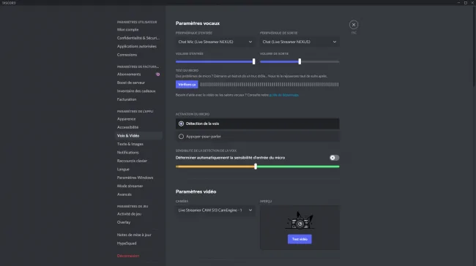
Task: Click the camera illustration in Aperçu preview
Action: (300, 221)
